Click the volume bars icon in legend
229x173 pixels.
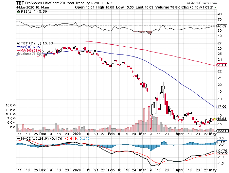tap(18, 54)
